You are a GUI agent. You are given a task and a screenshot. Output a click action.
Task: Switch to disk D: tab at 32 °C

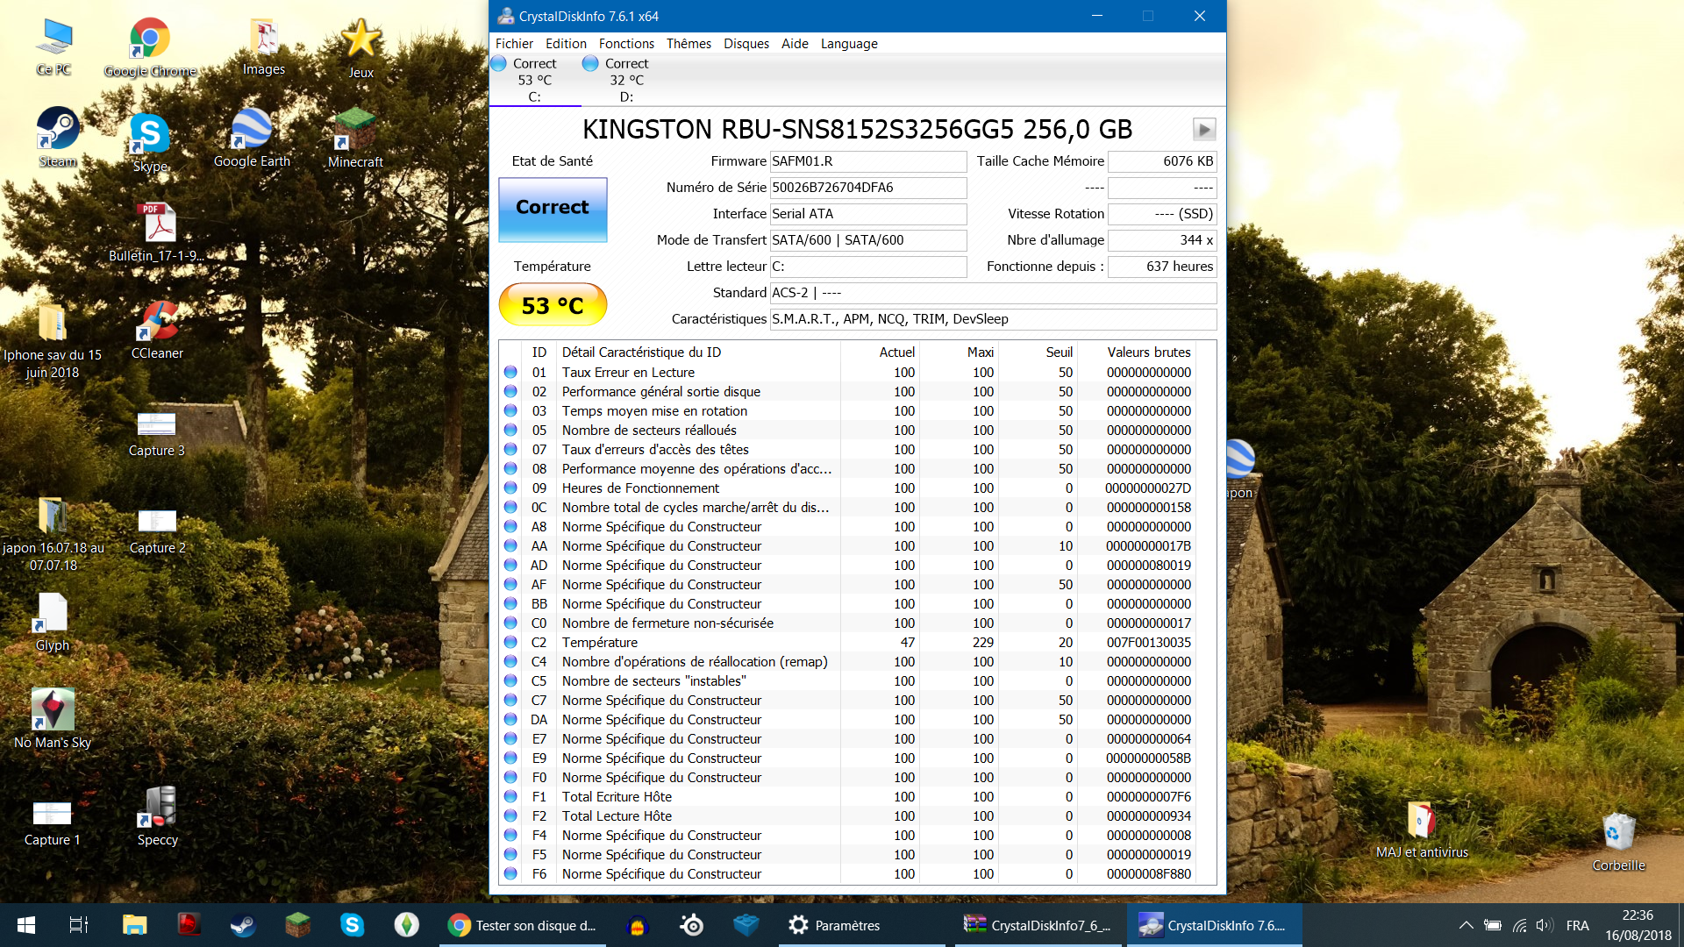626,80
